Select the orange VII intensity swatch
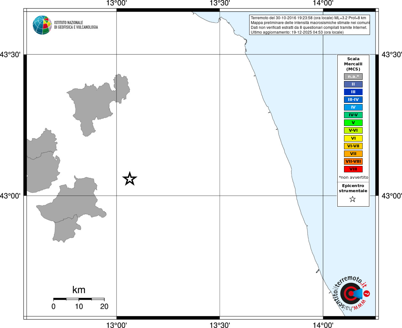This screenshot has width=402, height=328. 353,154
